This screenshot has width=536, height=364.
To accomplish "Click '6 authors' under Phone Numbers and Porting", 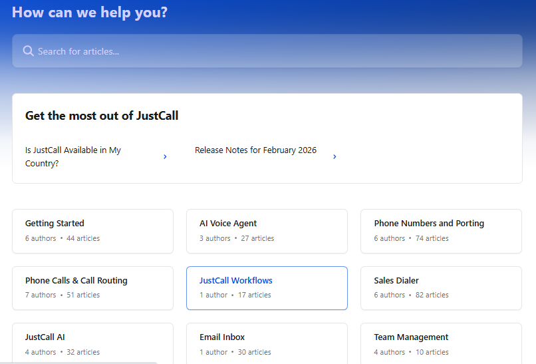I will click(389, 238).
